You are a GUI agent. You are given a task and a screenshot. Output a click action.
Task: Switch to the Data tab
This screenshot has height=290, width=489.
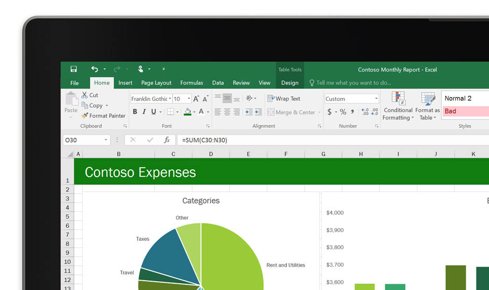pos(218,83)
